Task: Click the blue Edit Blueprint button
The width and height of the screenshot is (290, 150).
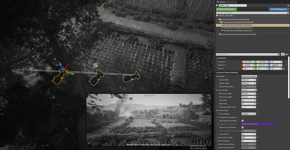Action: 279,9
